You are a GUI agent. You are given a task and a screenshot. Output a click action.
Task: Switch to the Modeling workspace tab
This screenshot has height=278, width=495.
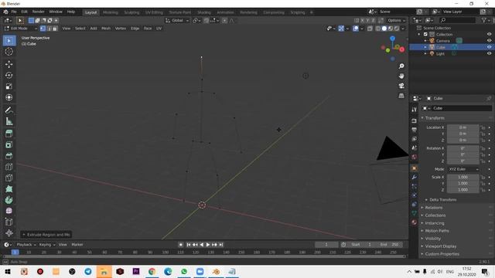[x=110, y=12]
